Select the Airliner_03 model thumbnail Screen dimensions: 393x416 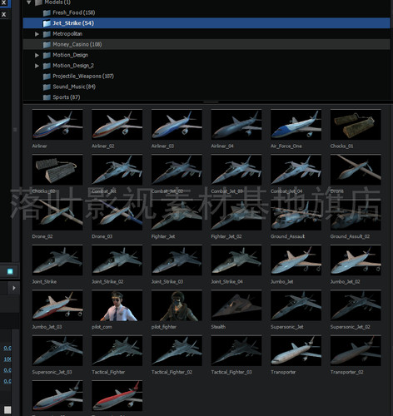click(x=177, y=125)
